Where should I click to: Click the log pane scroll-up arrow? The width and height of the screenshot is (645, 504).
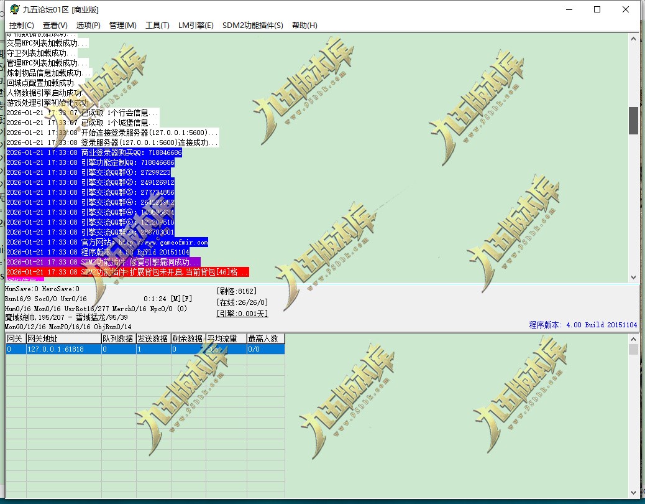coord(633,39)
